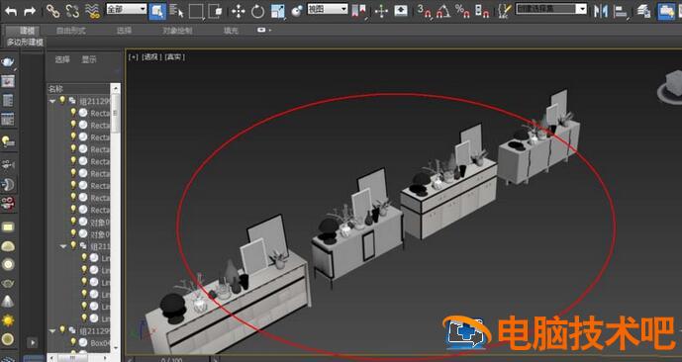Image resolution: width=682 pixels, height=362 pixels.
Task: Click the scene explorer vertical scrollbar thumb
Action: pos(116,113)
